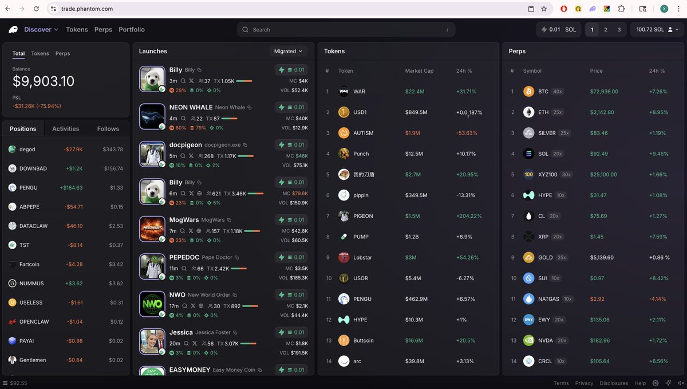Sort tokens by Market Cap column
The height and width of the screenshot is (389, 687).
(419, 71)
